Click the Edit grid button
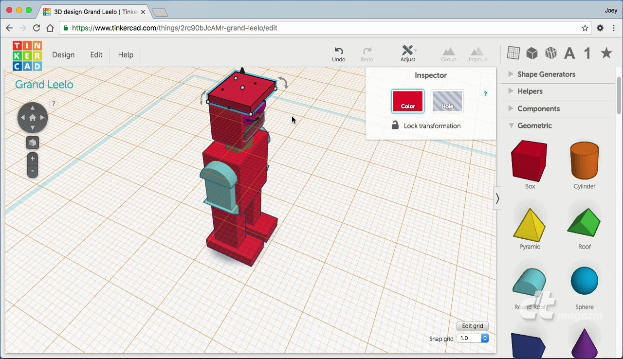This screenshot has width=623, height=359. tap(472, 326)
